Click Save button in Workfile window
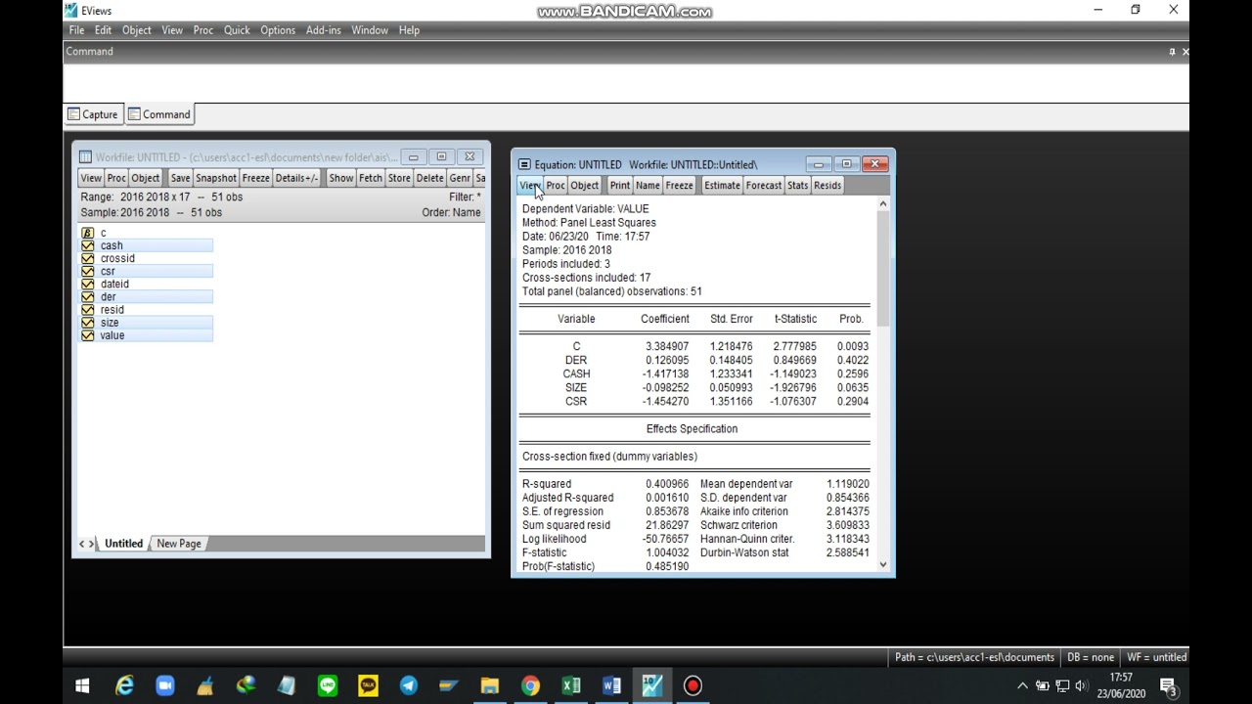This screenshot has width=1252, height=704. pyautogui.click(x=180, y=178)
